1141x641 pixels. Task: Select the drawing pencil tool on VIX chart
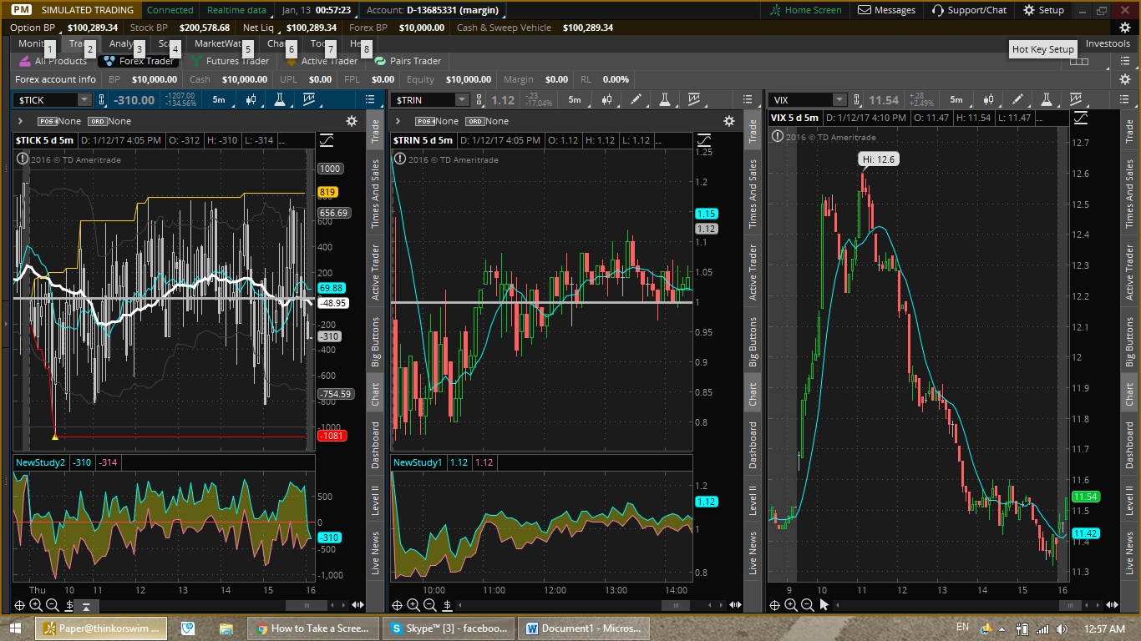1017,100
